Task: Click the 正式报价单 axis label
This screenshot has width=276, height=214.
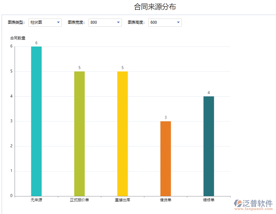Action: (x=79, y=200)
